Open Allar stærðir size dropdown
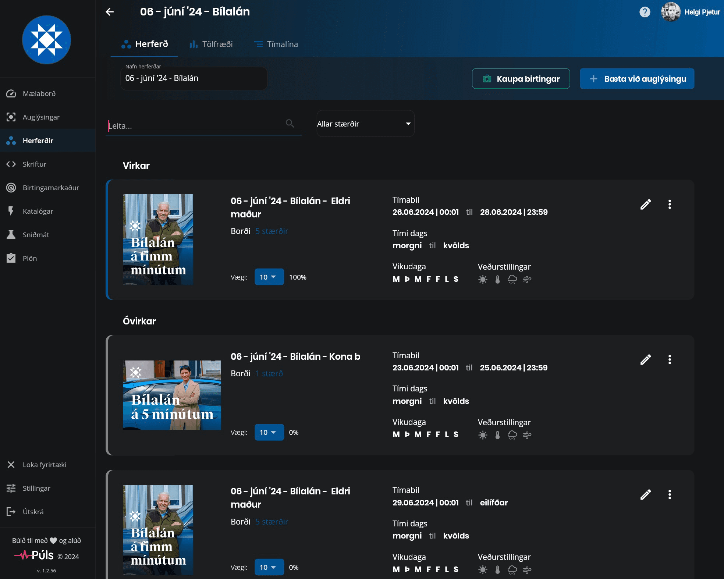The height and width of the screenshot is (579, 724). pyautogui.click(x=365, y=124)
